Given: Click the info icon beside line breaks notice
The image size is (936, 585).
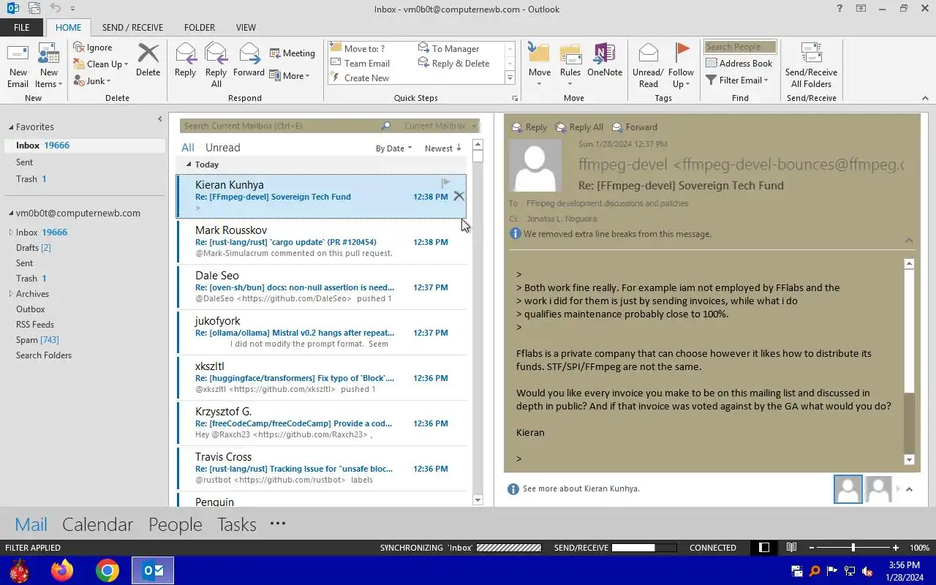Looking at the screenshot, I should coord(516,234).
